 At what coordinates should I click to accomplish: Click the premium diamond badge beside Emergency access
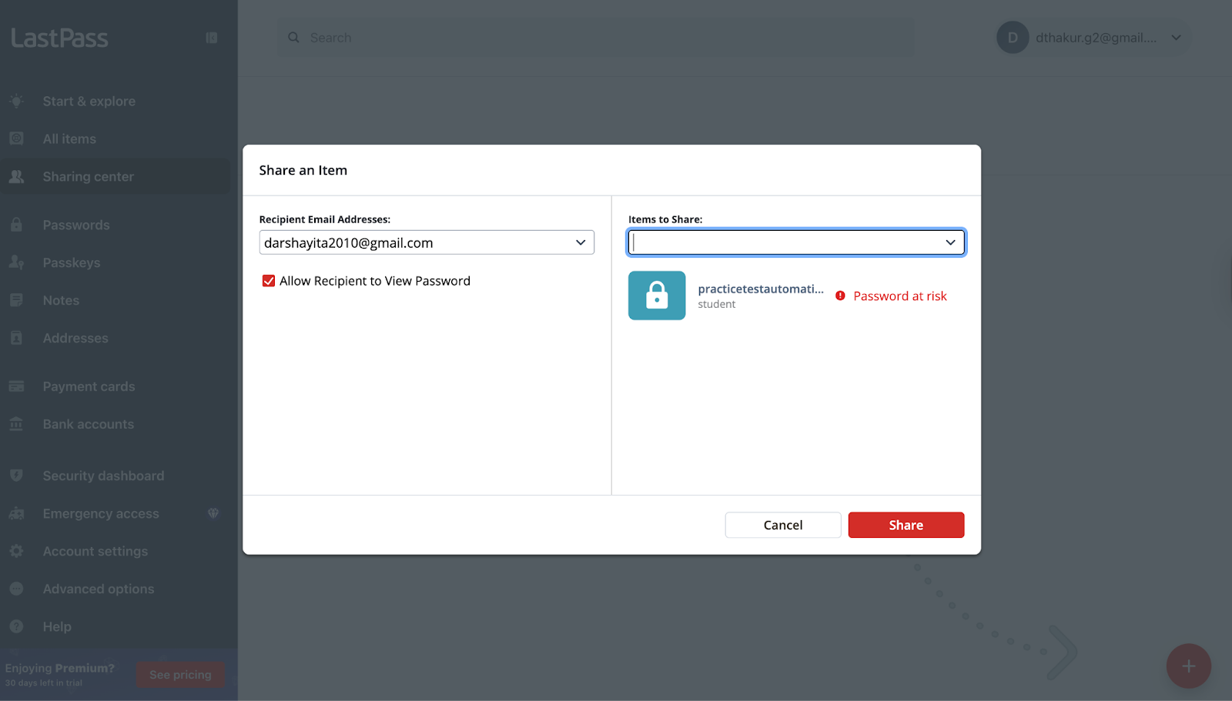click(x=213, y=513)
